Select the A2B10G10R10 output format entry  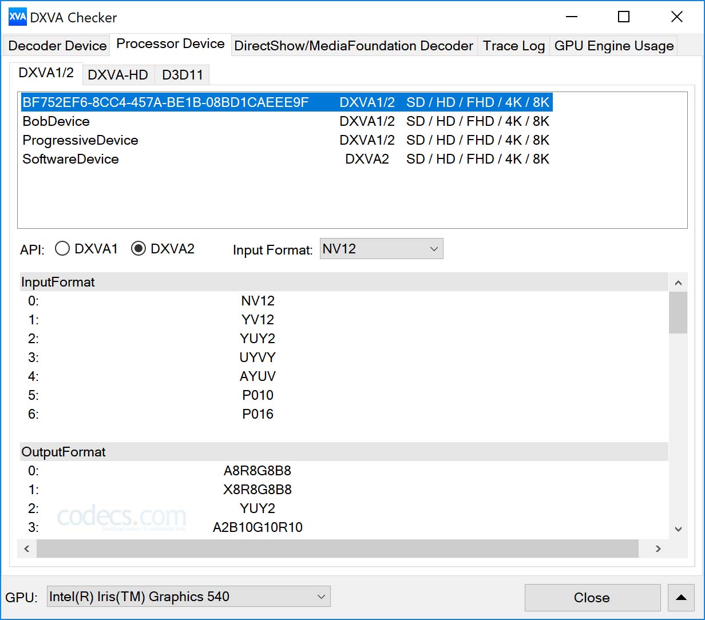[x=344, y=527]
